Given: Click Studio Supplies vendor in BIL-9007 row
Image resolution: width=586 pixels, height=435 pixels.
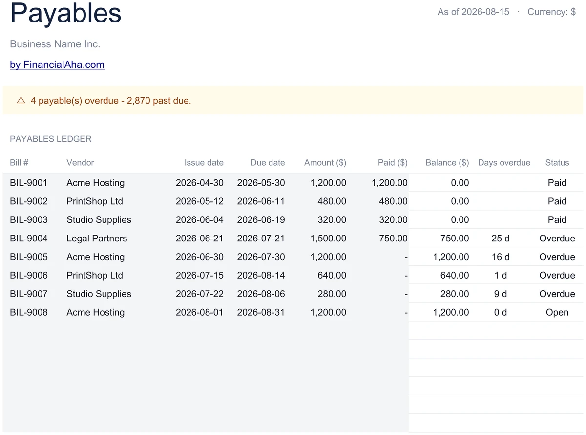Looking at the screenshot, I should coord(99,294).
